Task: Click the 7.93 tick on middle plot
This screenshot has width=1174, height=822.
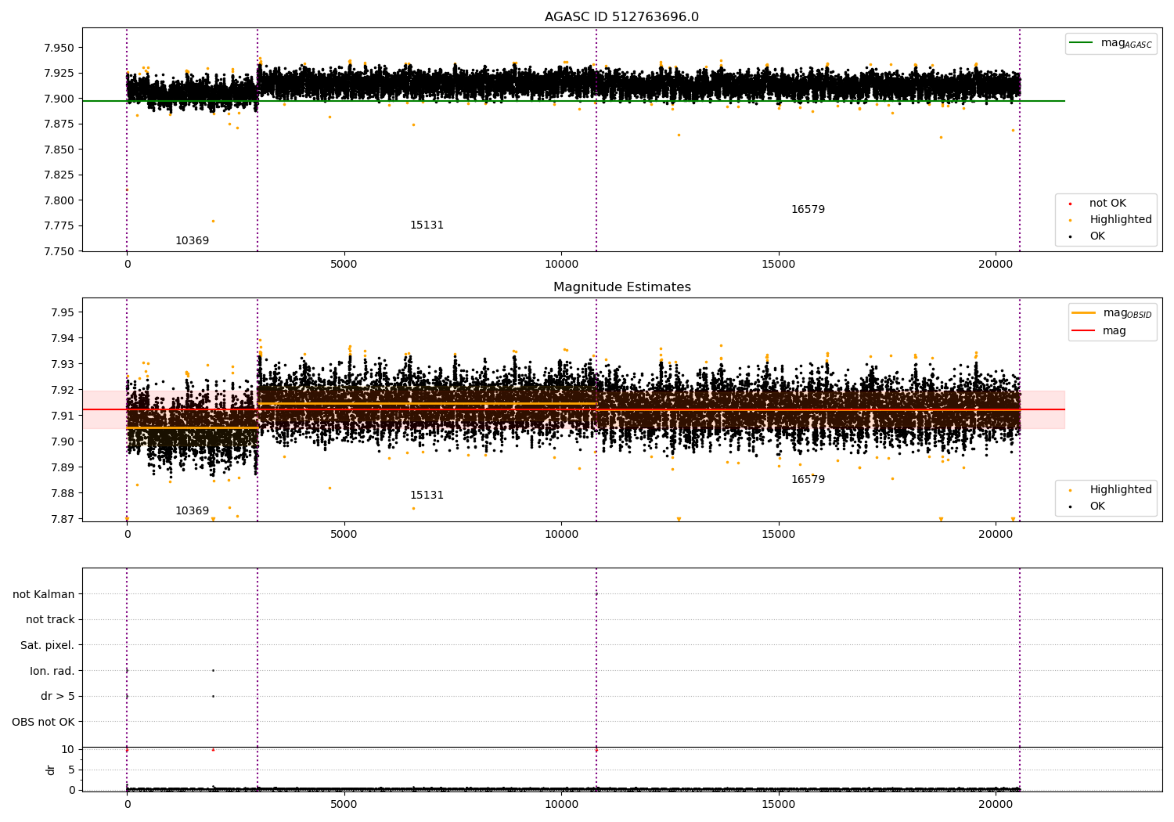Action: pos(62,364)
